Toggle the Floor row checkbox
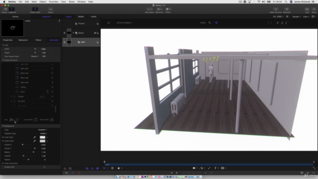Image resolution: width=318 pixels, height=179 pixels. click(52, 91)
